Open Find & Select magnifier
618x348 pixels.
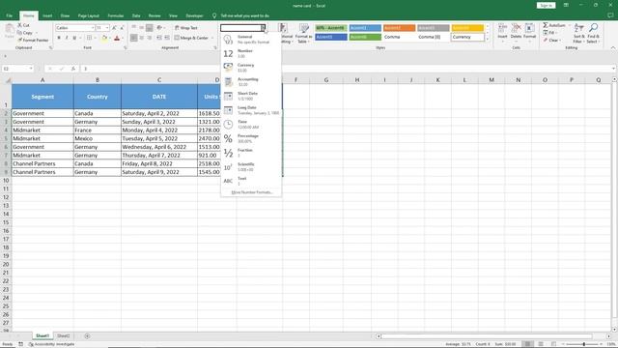pyautogui.click(x=592, y=33)
